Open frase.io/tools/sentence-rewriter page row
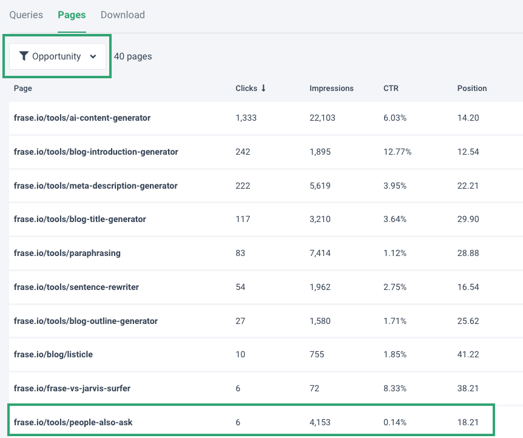Image resolution: width=523 pixels, height=438 pixels. pos(266,287)
